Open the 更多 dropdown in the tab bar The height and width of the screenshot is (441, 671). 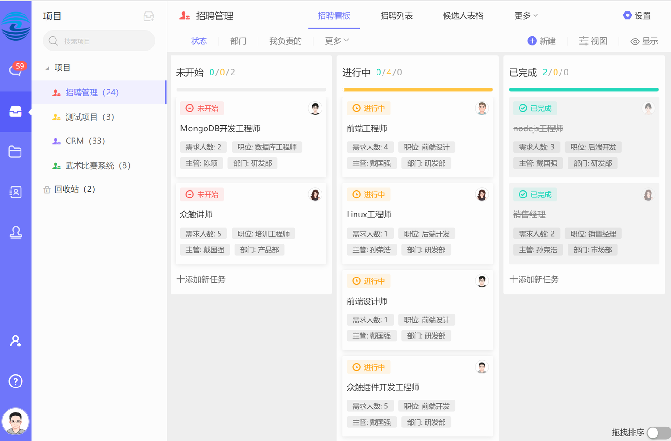526,15
